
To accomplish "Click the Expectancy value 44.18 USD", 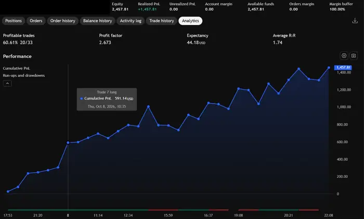I will (196, 43).
